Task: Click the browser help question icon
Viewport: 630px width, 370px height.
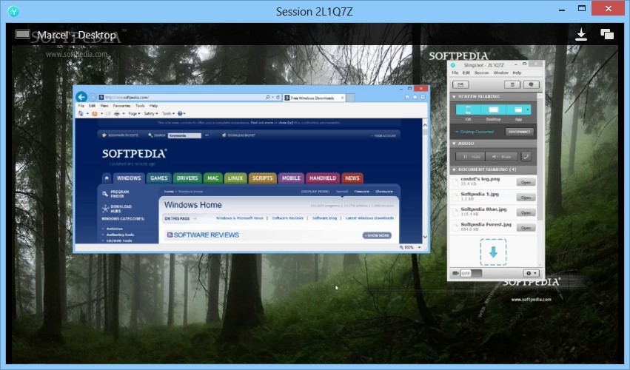Action: point(180,114)
